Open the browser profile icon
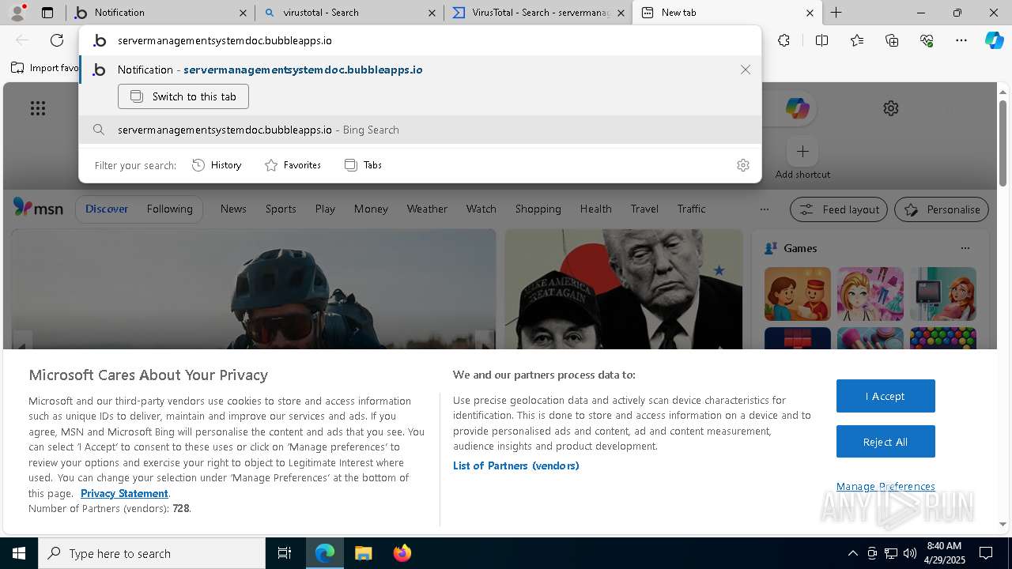Screen dimensions: 1012x569 [17, 13]
